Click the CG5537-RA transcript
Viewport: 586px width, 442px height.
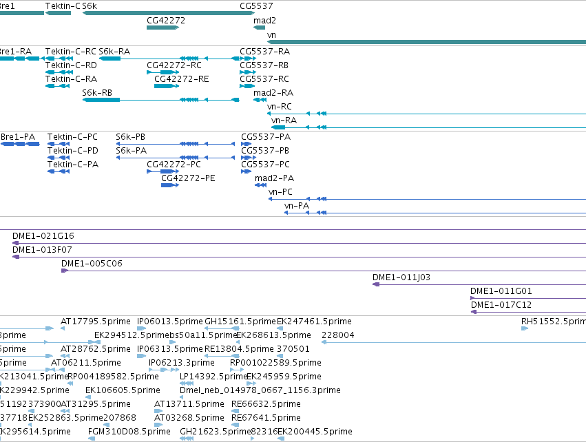(248, 59)
